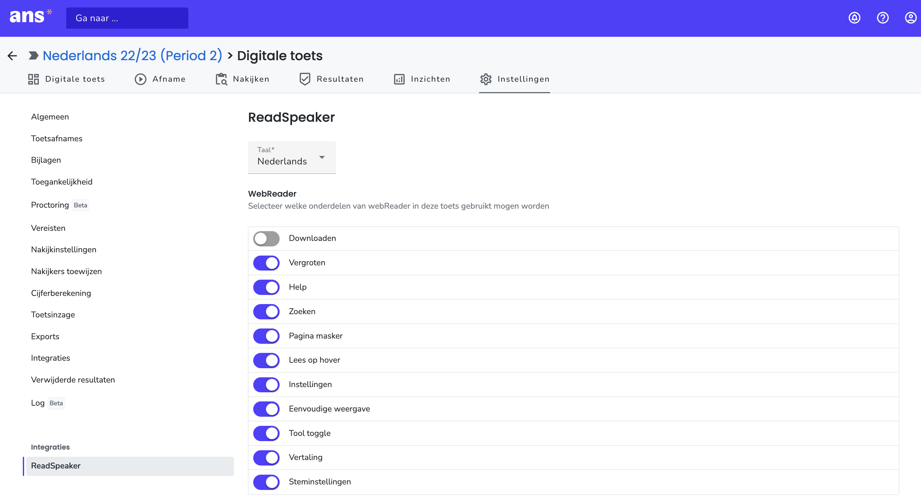The image size is (921, 502).
Task: Select Cijferberekening in sidebar
Action: point(61,293)
